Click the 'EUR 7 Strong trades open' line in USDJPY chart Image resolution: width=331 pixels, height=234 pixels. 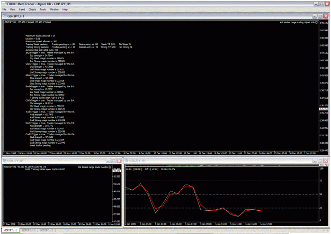[45, 169]
